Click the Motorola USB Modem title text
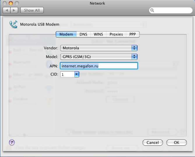This screenshot has width=195, height=157. point(40,24)
